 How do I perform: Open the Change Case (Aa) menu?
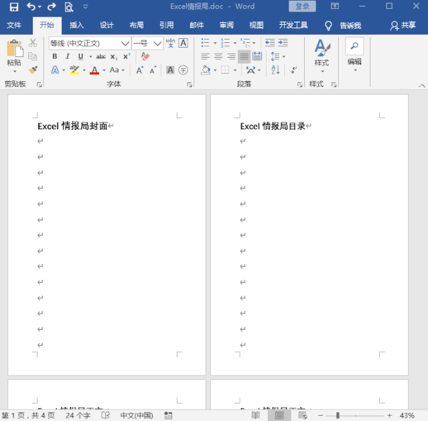pyautogui.click(x=117, y=70)
